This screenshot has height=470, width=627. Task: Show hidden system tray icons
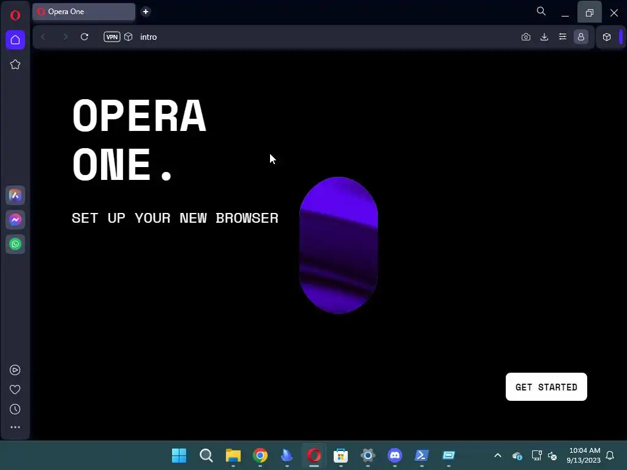[498, 455]
